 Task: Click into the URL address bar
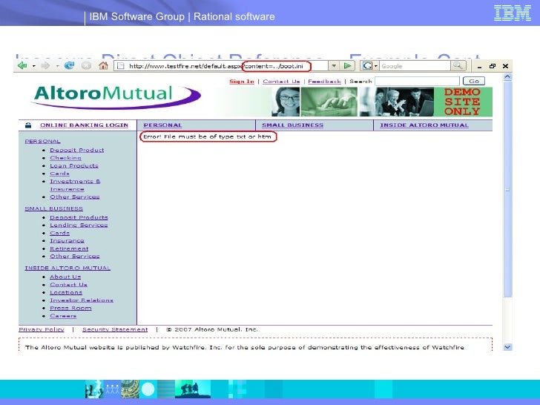221,66
